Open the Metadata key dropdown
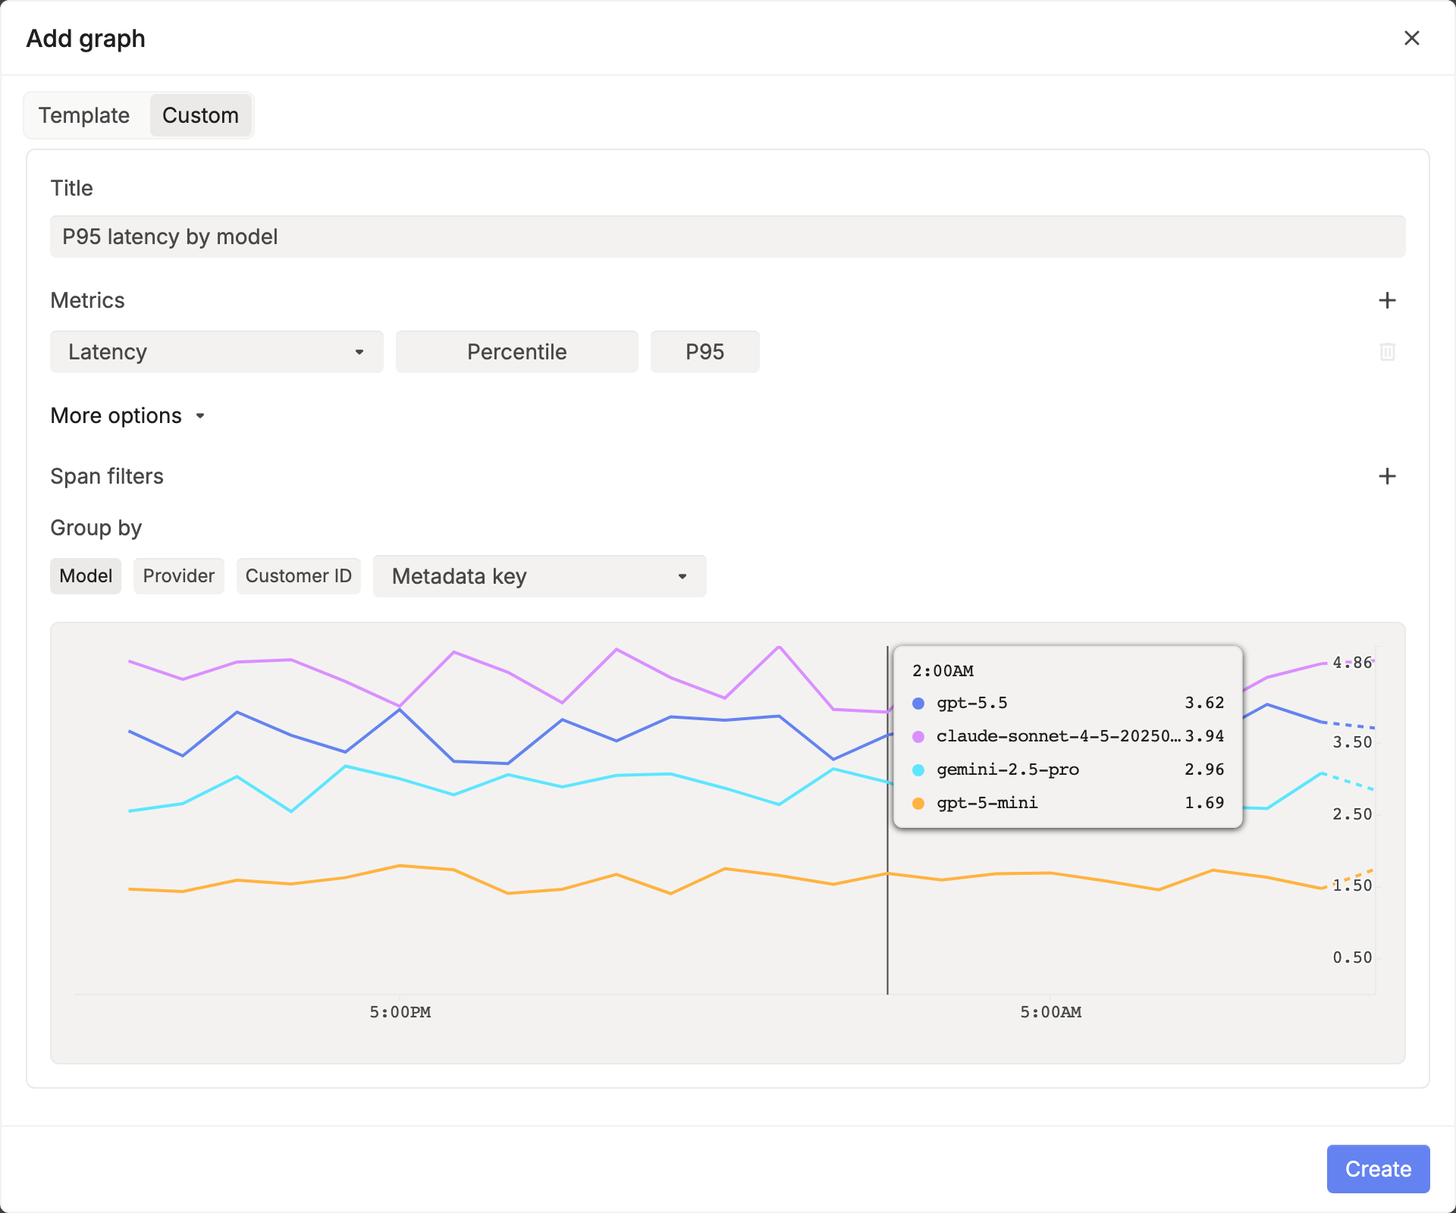Image resolution: width=1456 pixels, height=1213 pixels. pos(539,576)
